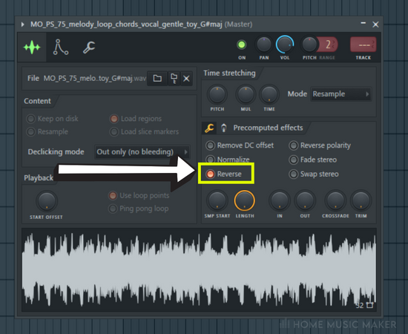The height and width of the screenshot is (334, 408).
Task: Enable Swap stereo
Action: tap(314, 174)
